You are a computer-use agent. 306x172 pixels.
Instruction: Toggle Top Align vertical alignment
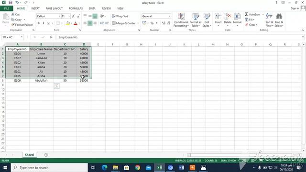pyautogui.click(x=85, y=16)
